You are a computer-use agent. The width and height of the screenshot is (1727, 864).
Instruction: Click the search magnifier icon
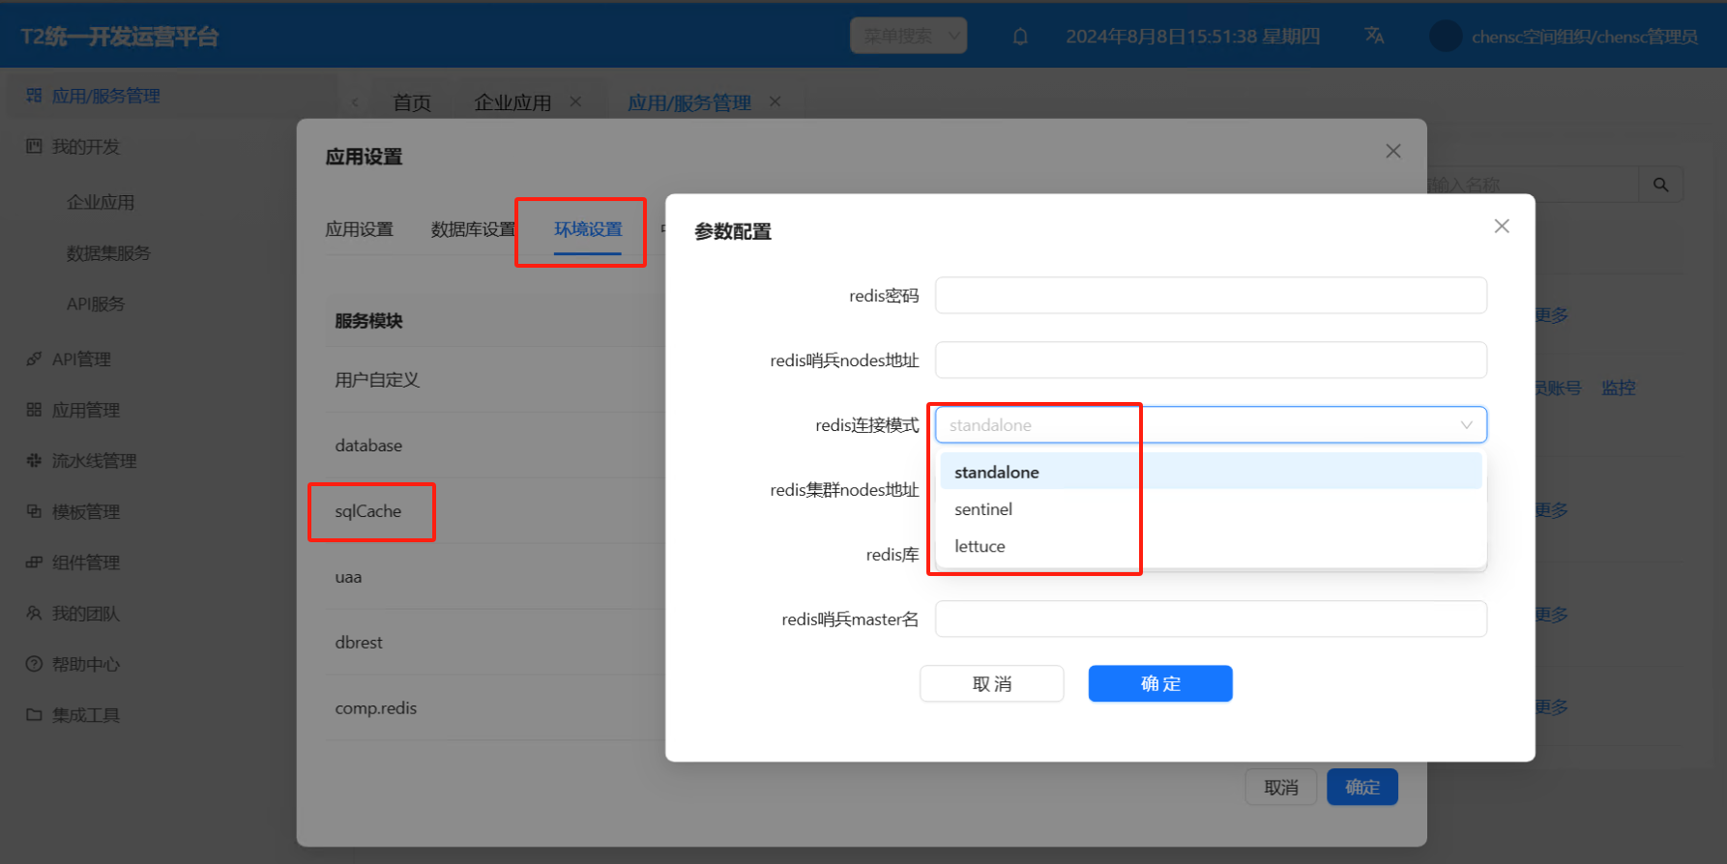point(1660,185)
